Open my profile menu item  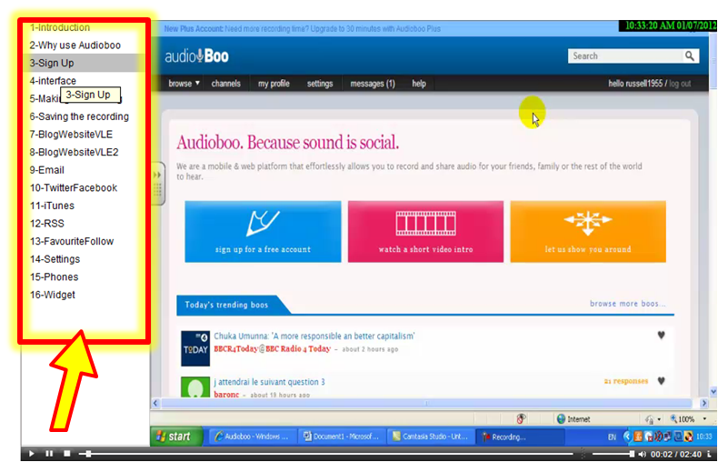pyautogui.click(x=274, y=84)
